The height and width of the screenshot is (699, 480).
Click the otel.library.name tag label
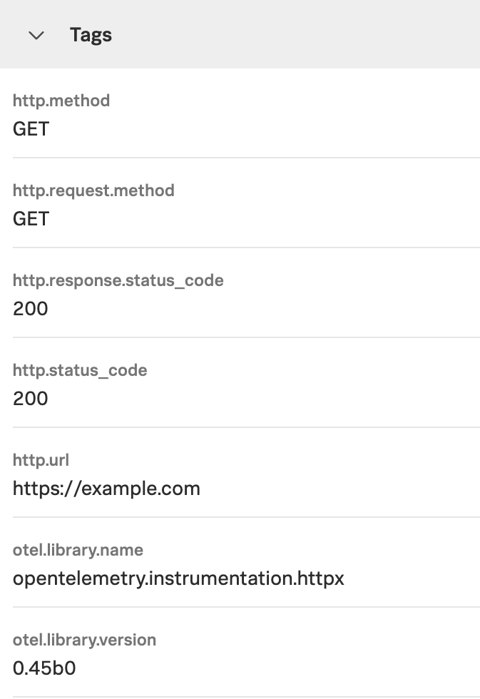[x=78, y=550]
